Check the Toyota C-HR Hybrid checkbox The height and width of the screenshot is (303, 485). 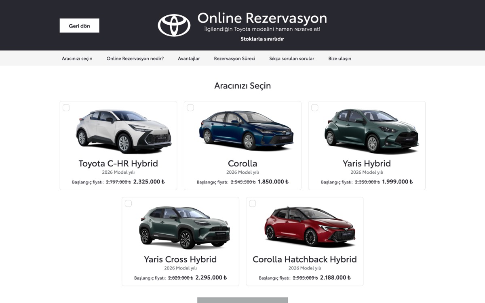(66, 107)
